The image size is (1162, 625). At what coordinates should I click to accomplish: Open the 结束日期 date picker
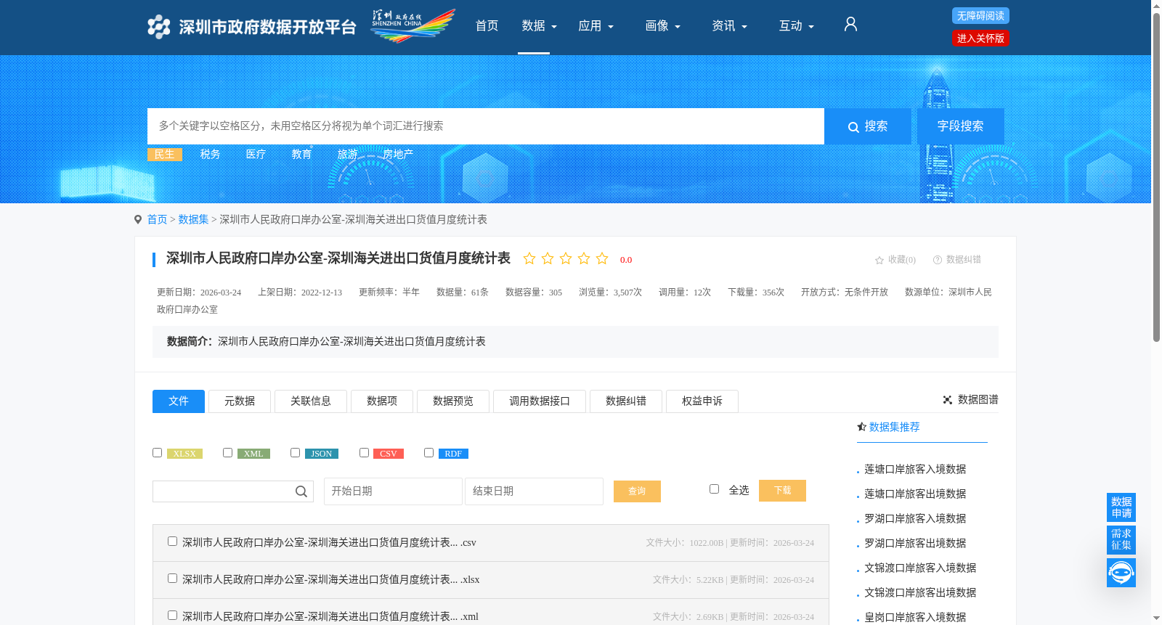tap(534, 491)
